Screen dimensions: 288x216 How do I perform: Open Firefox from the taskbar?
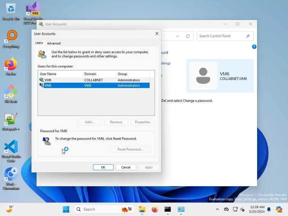point(155,209)
